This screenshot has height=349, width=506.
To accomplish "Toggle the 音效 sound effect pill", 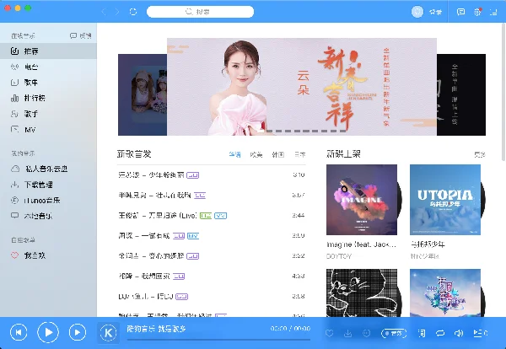I will [x=394, y=333].
